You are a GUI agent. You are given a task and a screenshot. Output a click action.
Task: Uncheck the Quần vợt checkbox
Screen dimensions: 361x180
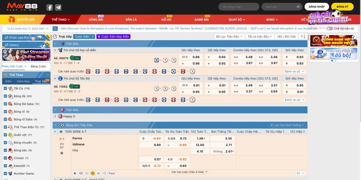pyautogui.click(x=5, y=135)
